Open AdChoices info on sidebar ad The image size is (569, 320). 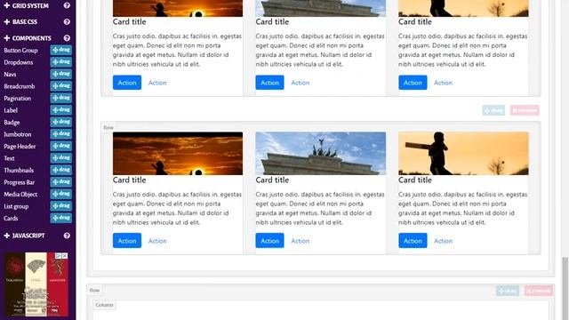pos(58,256)
